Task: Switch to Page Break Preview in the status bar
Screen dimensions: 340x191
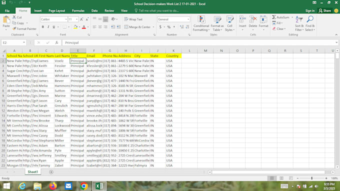Action: coord(291,178)
